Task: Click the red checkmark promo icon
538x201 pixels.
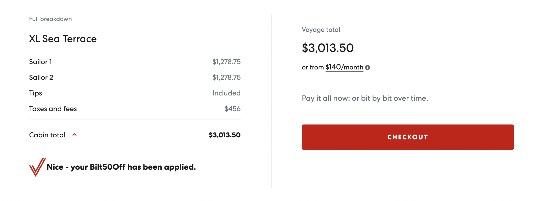Action: pos(37,167)
